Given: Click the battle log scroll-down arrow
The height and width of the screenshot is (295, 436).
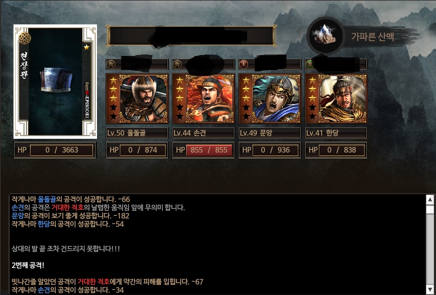Looking at the screenshot, I should click(430, 288).
